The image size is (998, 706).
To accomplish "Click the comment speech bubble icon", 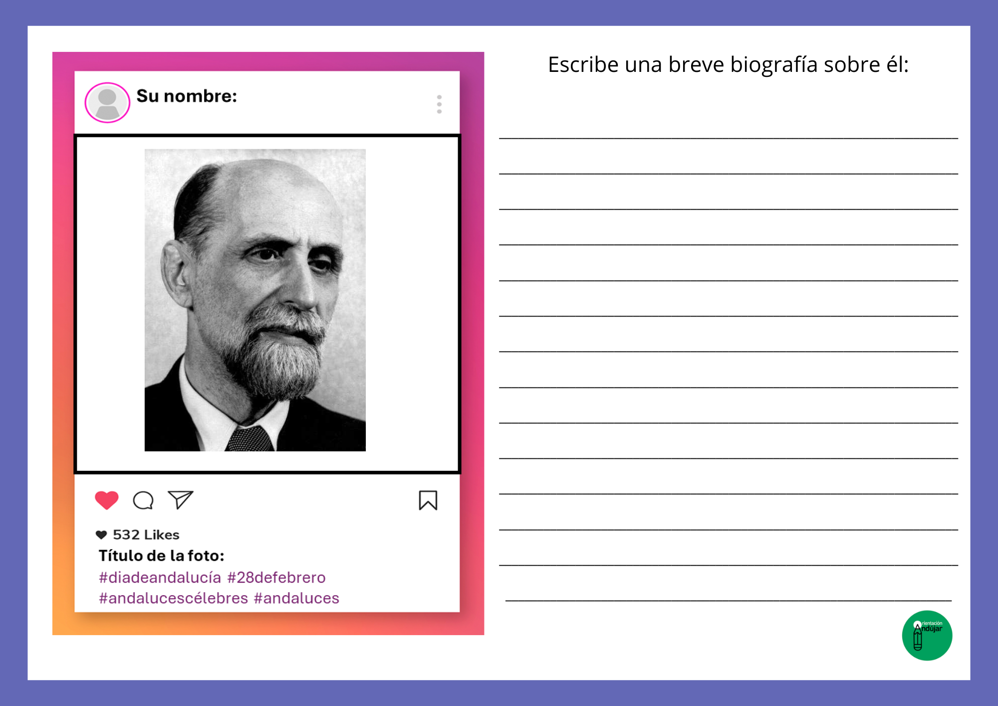I will coord(143,500).
